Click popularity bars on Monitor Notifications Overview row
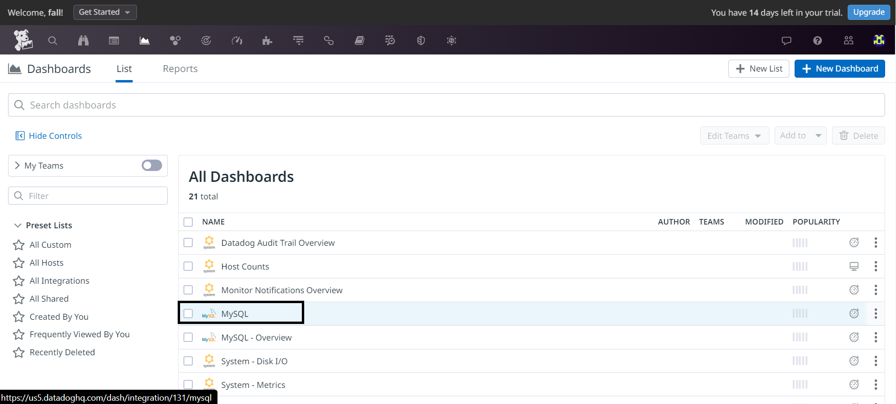This screenshot has height=404, width=896. [x=800, y=290]
